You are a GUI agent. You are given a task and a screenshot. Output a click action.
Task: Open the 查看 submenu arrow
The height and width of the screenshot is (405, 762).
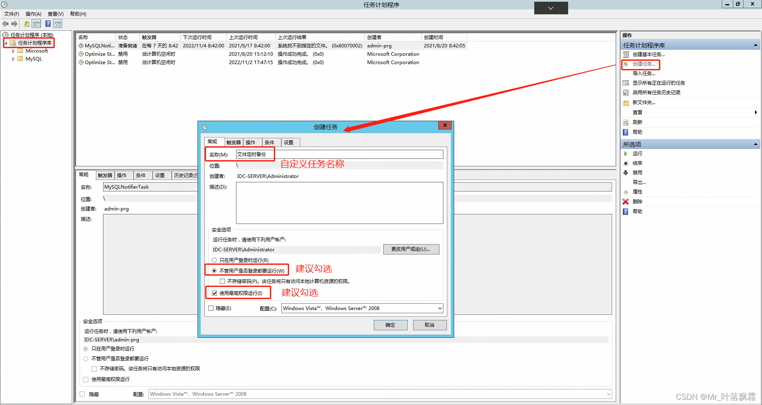[x=756, y=112]
